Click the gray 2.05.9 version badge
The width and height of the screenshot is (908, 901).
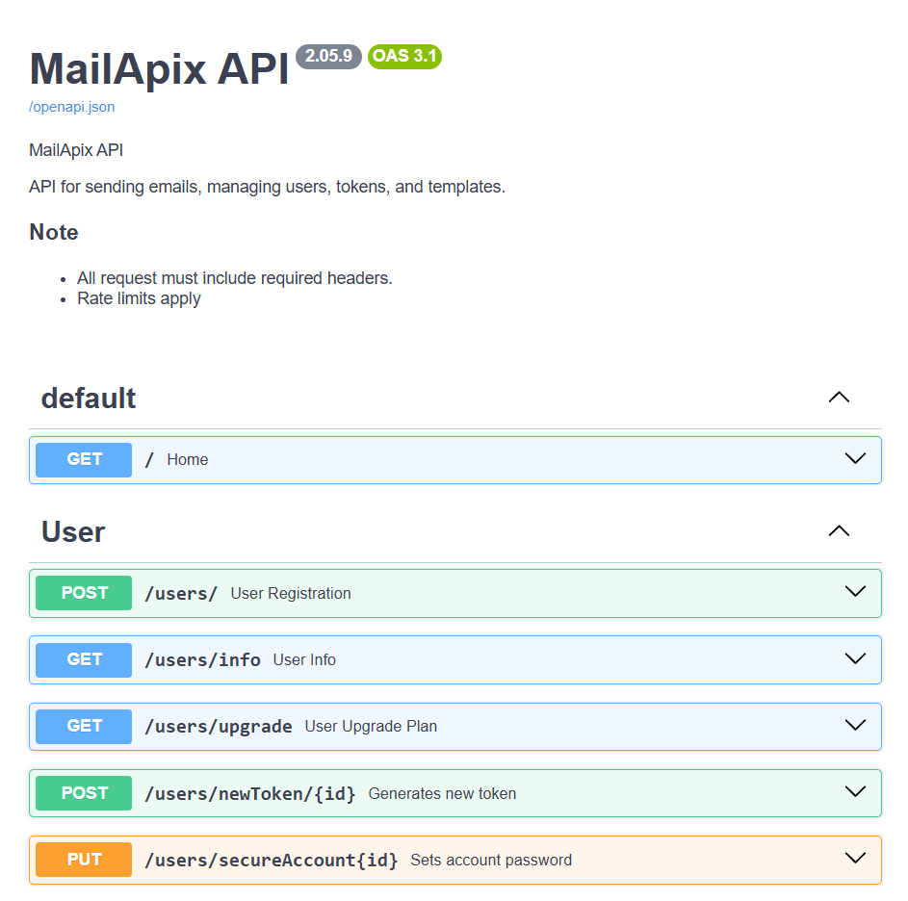[328, 56]
